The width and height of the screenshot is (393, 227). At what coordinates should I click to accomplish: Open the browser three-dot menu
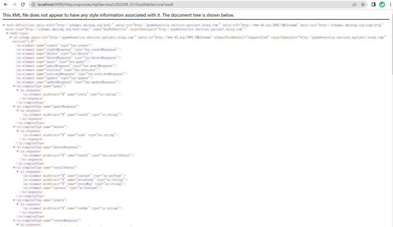tap(390, 4)
